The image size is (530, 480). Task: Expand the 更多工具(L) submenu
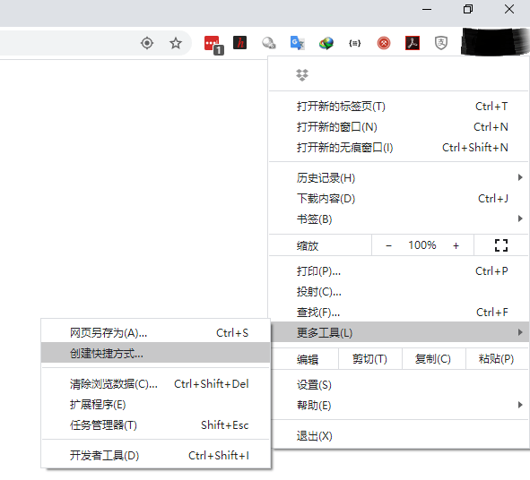(x=400, y=332)
